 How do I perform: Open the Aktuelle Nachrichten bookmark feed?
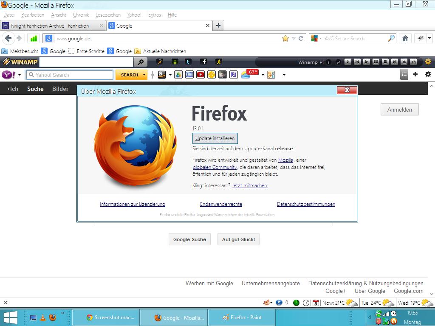pyautogui.click(x=160, y=51)
